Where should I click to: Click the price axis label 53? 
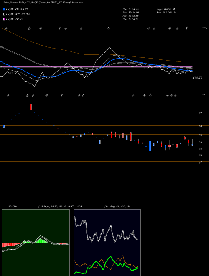(200, 149)
